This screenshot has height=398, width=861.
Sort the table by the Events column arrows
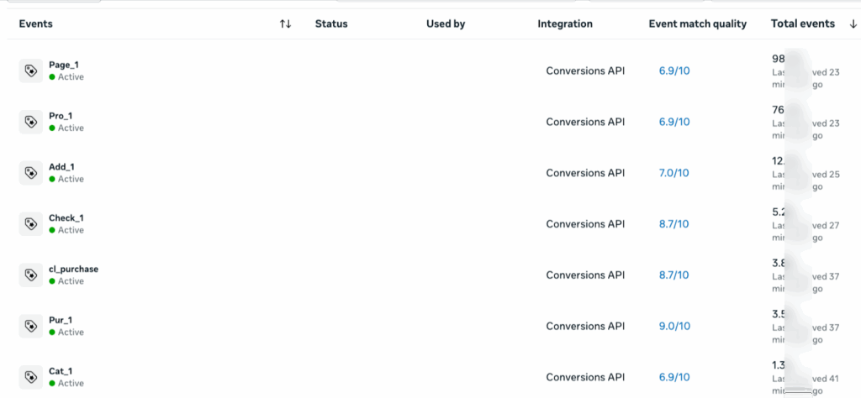point(285,24)
